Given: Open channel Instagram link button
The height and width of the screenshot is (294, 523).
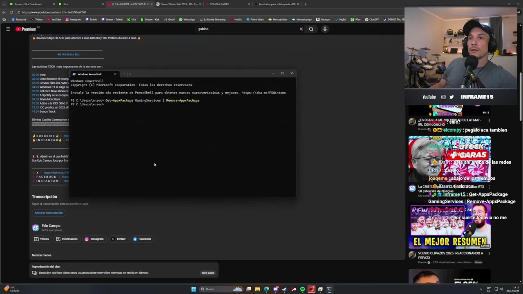Looking at the screenshot, I should pos(94,239).
